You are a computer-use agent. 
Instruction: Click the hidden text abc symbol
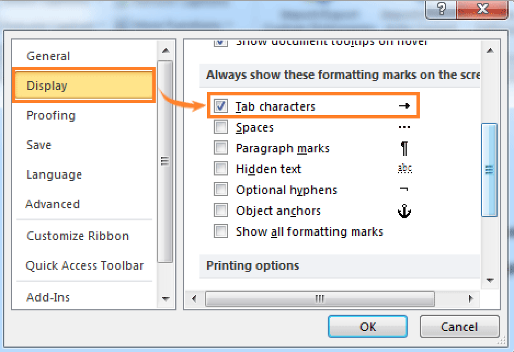coord(404,169)
